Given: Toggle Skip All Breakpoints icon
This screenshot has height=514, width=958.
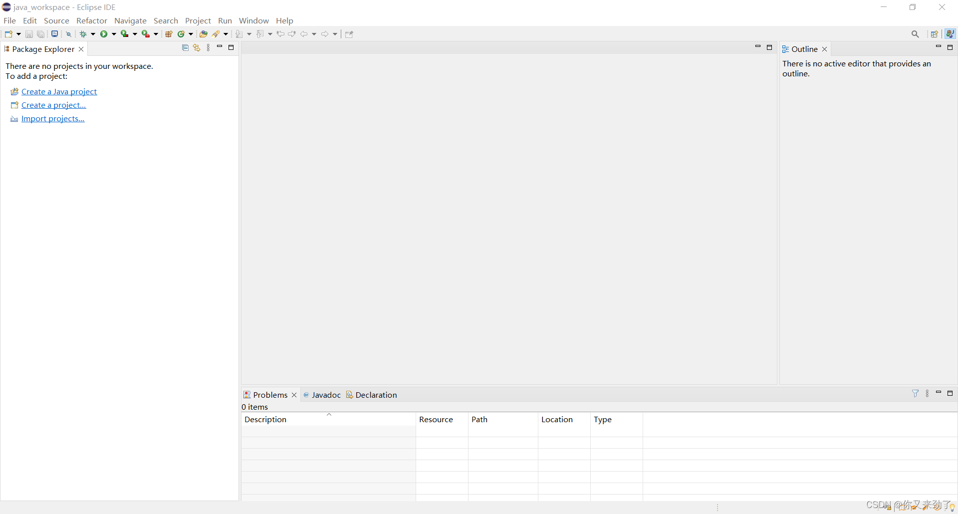Looking at the screenshot, I should (69, 34).
